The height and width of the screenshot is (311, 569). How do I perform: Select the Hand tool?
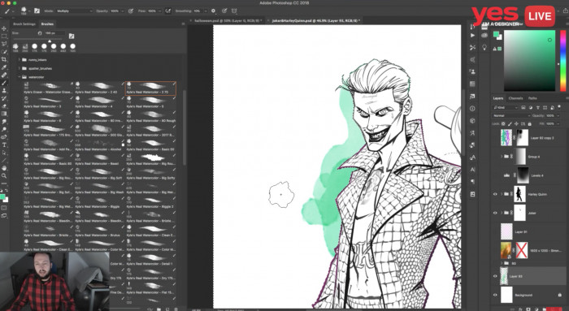4,168
